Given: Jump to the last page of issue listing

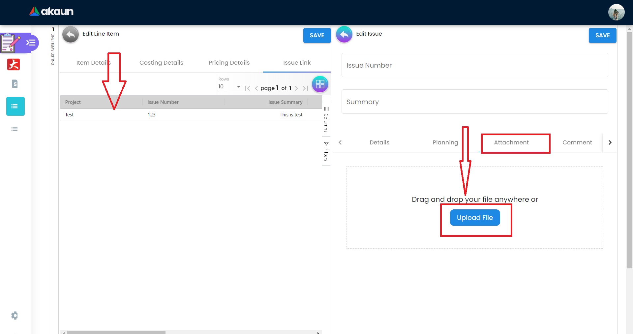Looking at the screenshot, I should coord(305,88).
